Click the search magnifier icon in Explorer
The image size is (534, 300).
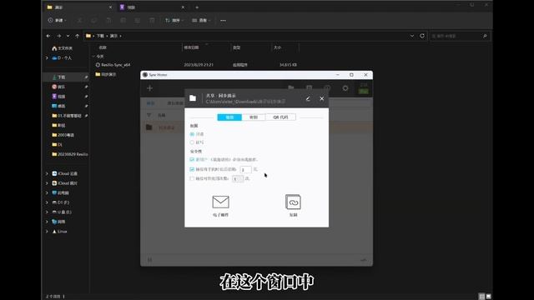[485, 36]
